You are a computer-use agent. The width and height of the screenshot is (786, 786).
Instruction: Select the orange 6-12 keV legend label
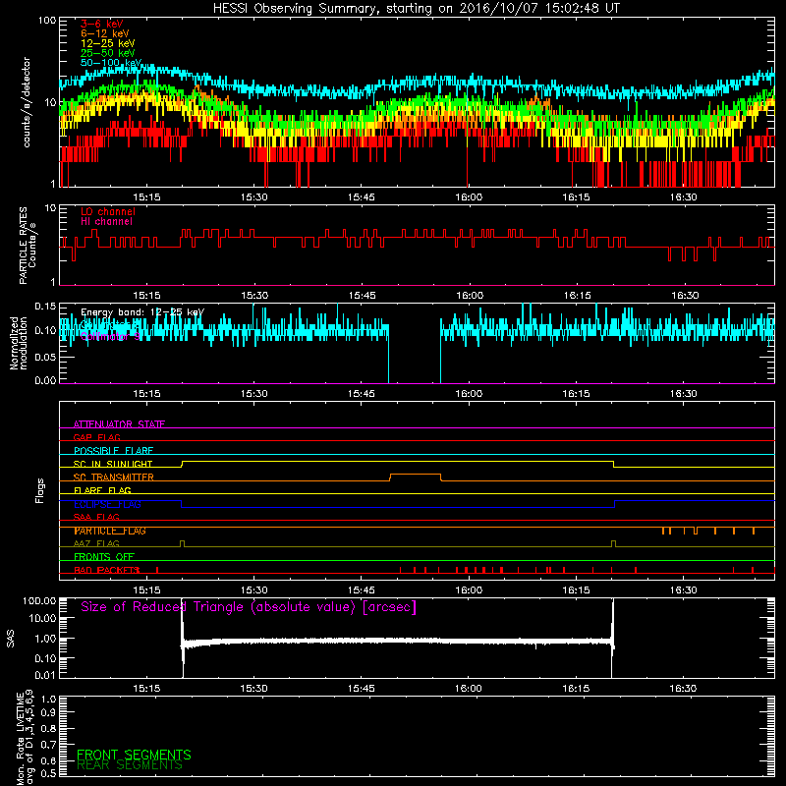pos(105,33)
